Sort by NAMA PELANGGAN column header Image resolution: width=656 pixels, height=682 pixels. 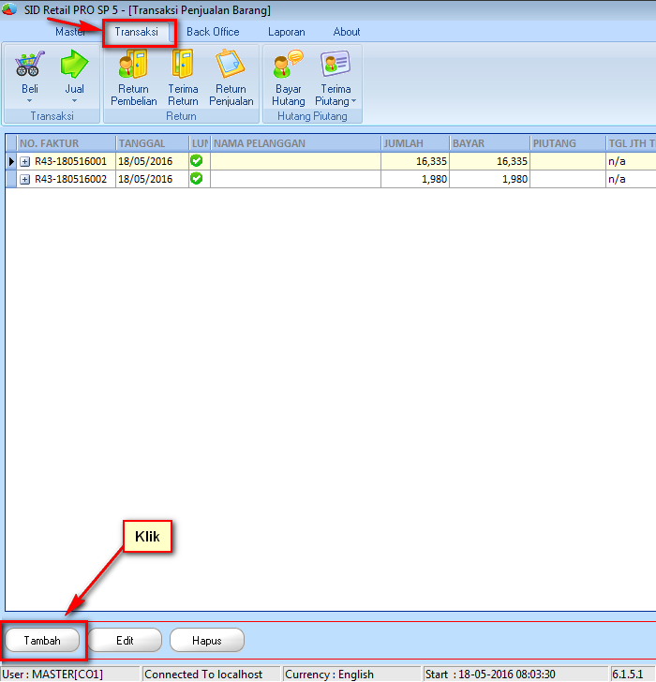[x=296, y=143]
